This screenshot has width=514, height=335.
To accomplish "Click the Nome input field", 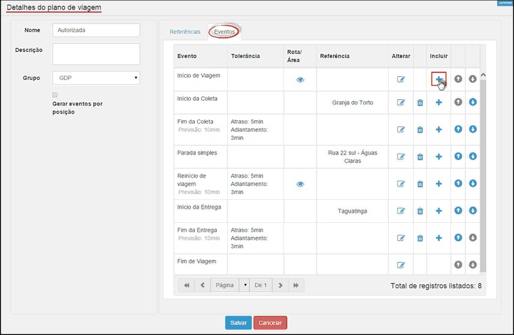I will tap(96, 30).
